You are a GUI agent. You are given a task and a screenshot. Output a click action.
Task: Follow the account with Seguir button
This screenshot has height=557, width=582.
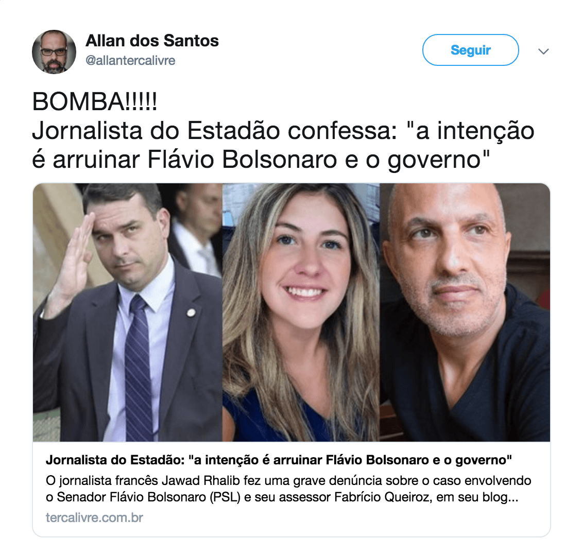click(470, 50)
